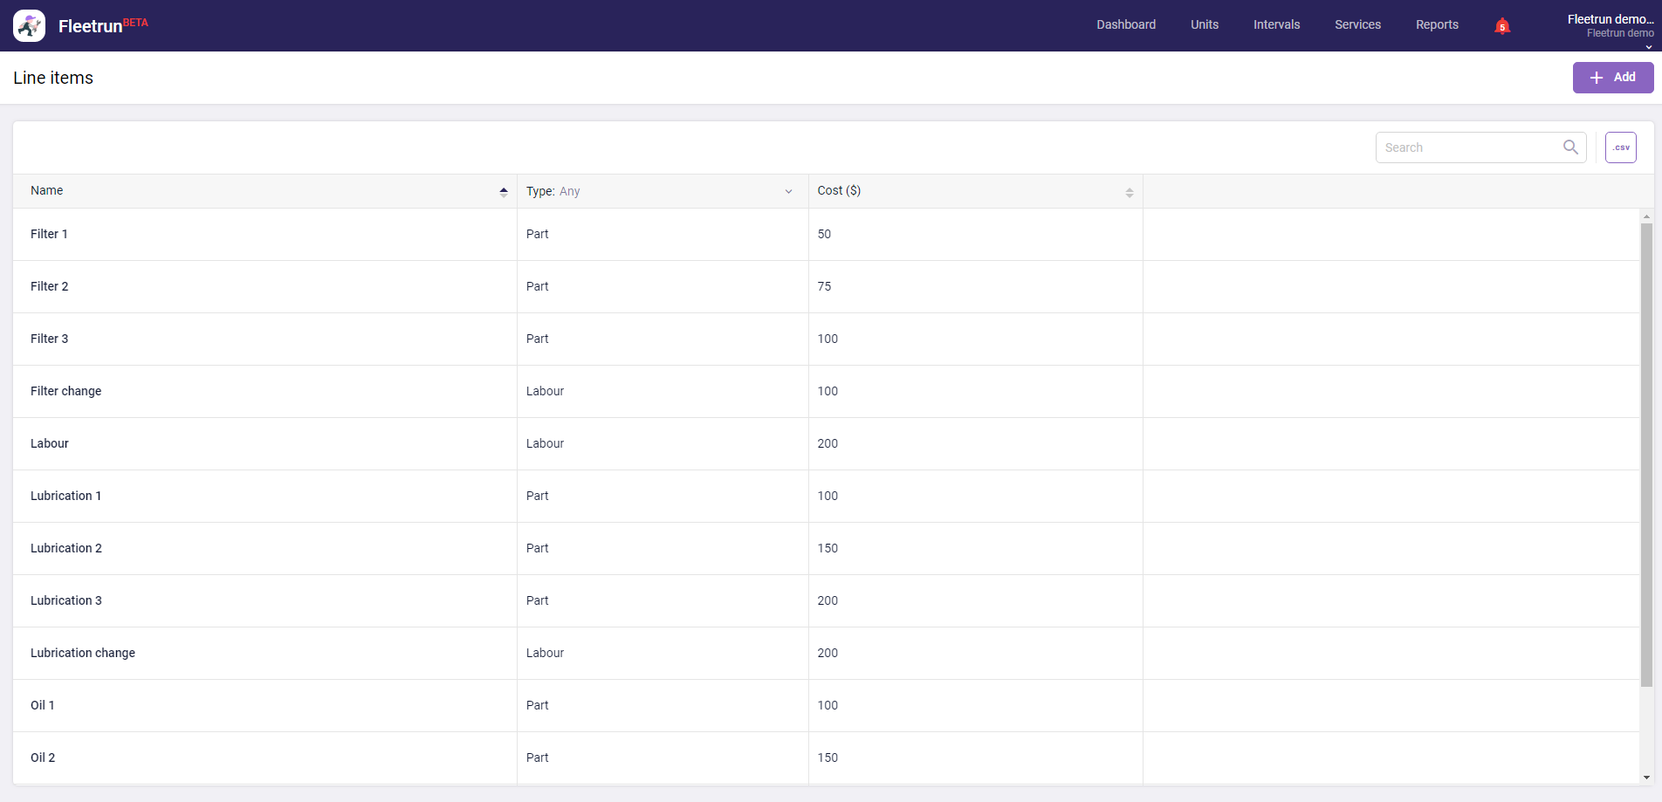Export table with the CSV icon
Viewport: 1662px width, 802px height.
coord(1620,147)
